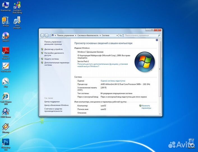The width and height of the screenshot is (198, 152).
Task: Focus the Поиск в панели управления field
Action: (x=141, y=35)
